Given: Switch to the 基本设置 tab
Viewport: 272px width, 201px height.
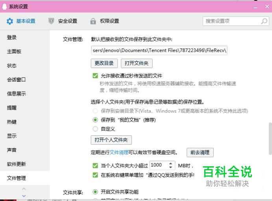Looking at the screenshot, I should pos(26,21).
